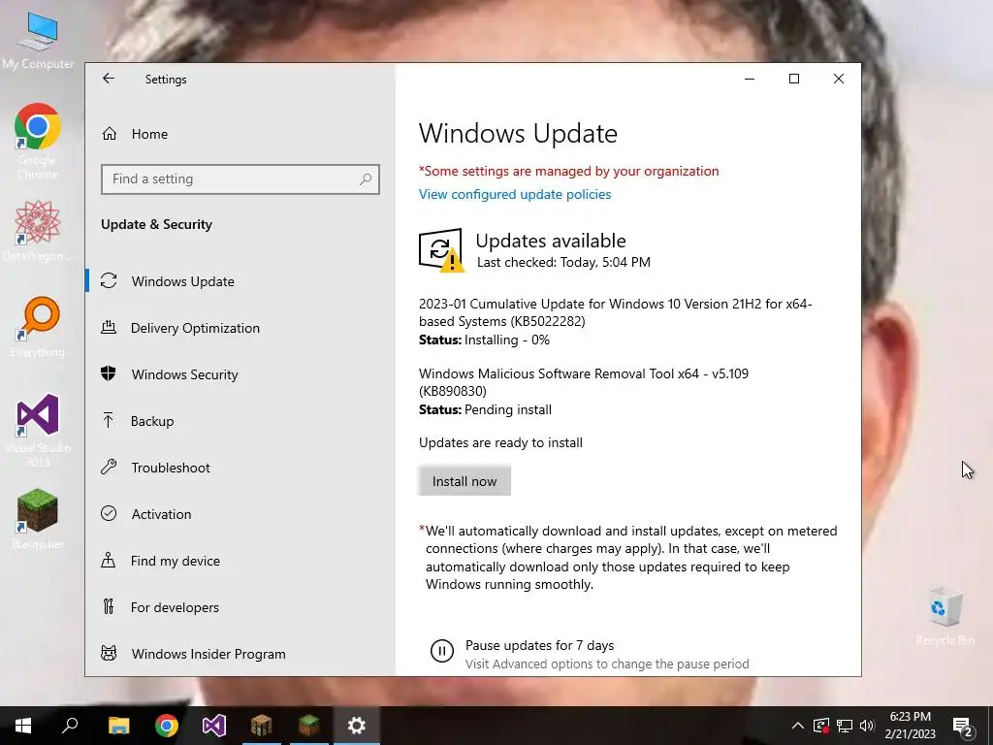Click the Find a setting search box
993x745 pixels.
240,179
